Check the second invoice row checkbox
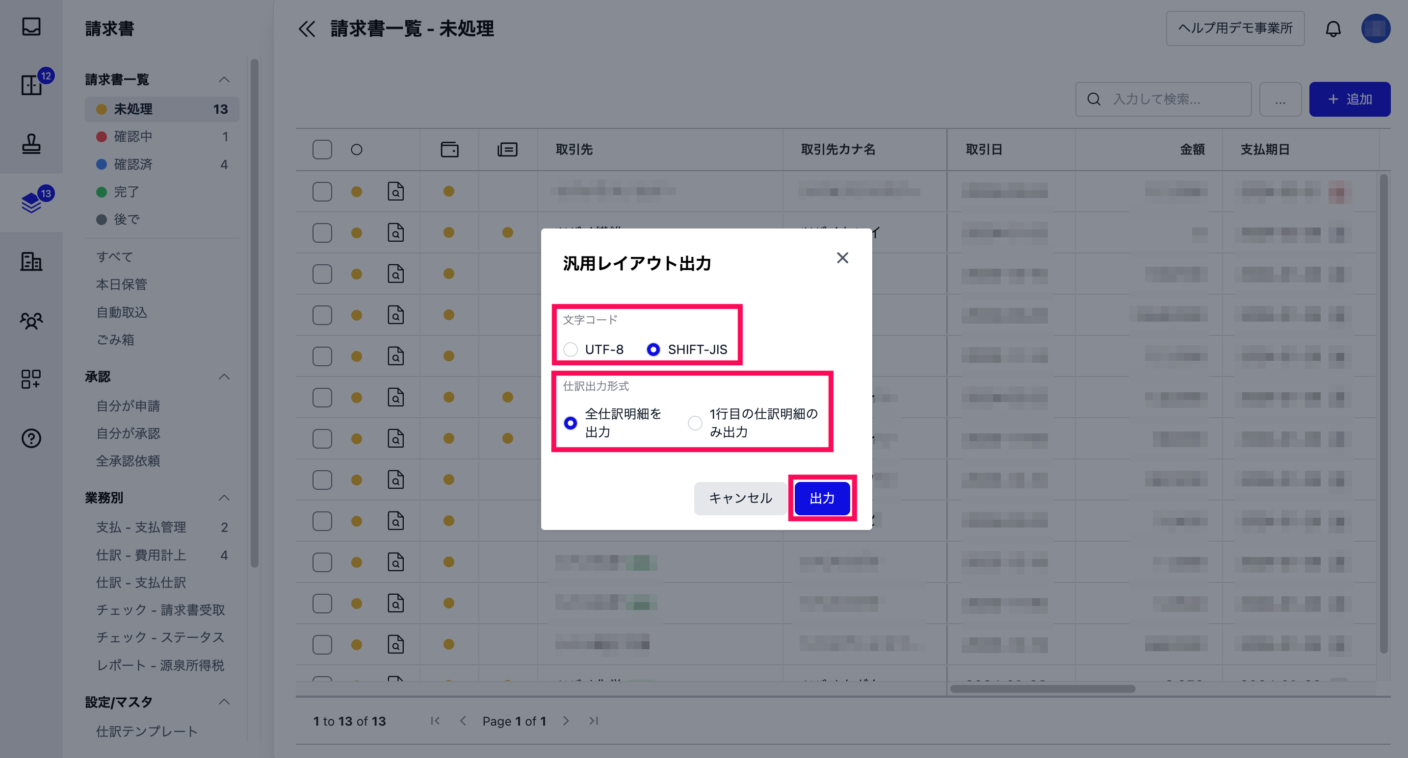The image size is (1408, 758). pyautogui.click(x=322, y=232)
